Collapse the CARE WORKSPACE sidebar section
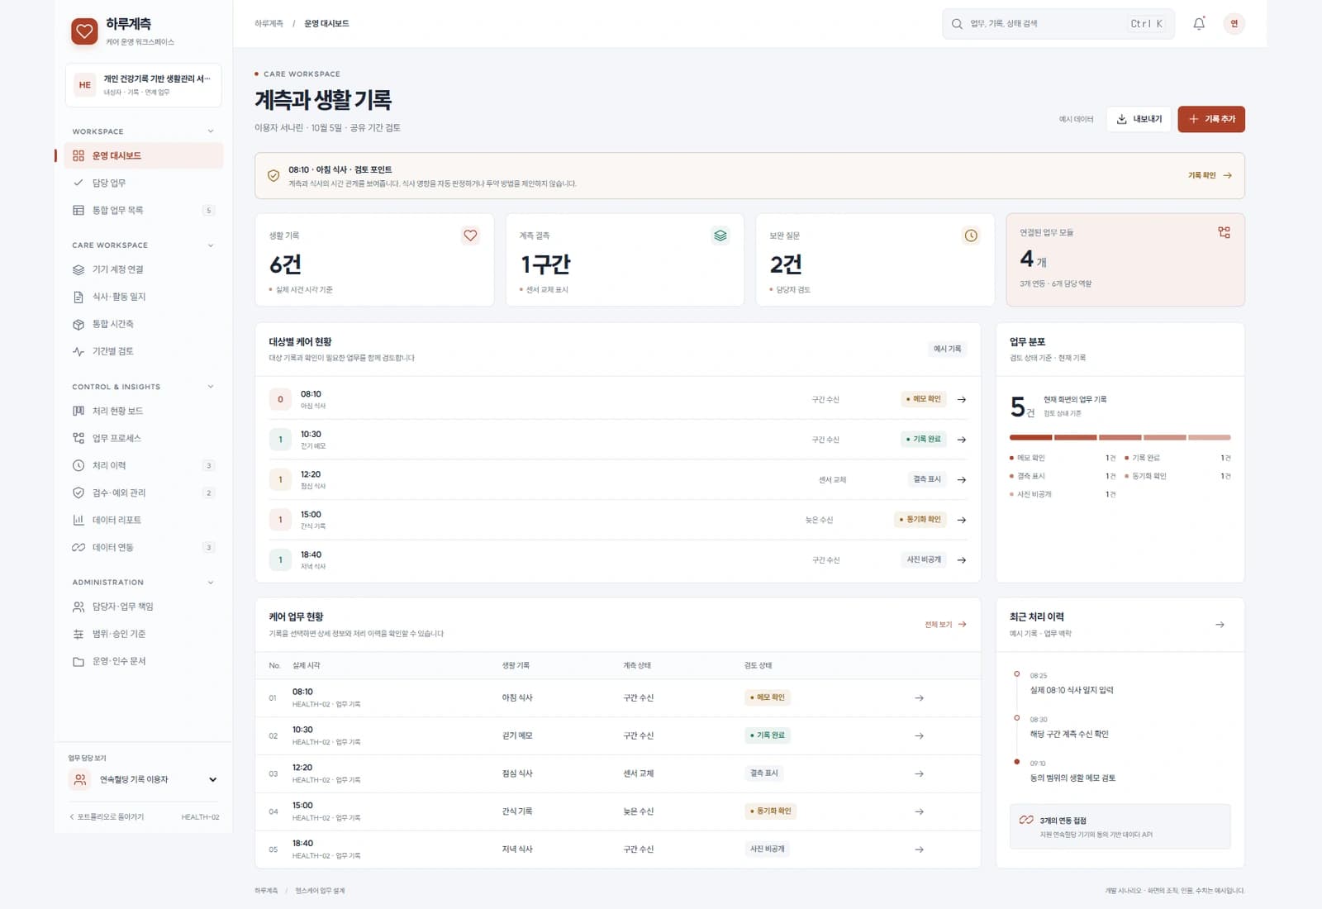The height and width of the screenshot is (909, 1322). [x=211, y=245]
